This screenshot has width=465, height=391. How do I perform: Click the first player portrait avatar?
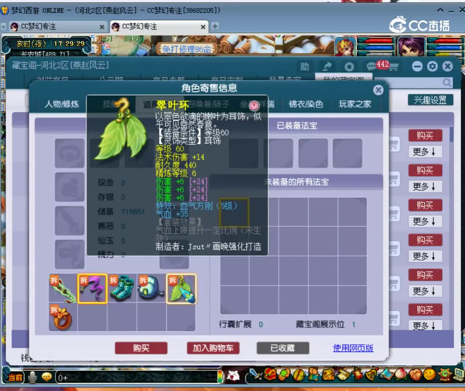point(345,47)
